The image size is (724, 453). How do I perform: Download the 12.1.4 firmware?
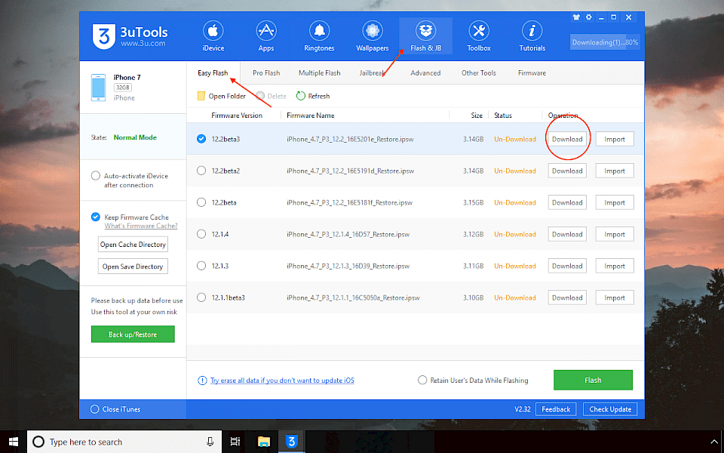[567, 234]
